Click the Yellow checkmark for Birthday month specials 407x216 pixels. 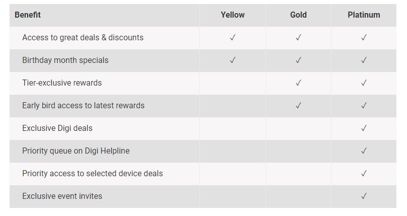(x=233, y=60)
